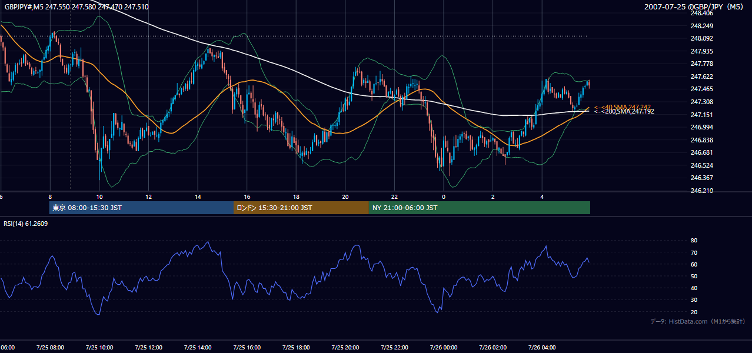Click the 40 SMA 247.242 orange label
Screen dimensions: 752x353
pyautogui.click(x=623, y=107)
